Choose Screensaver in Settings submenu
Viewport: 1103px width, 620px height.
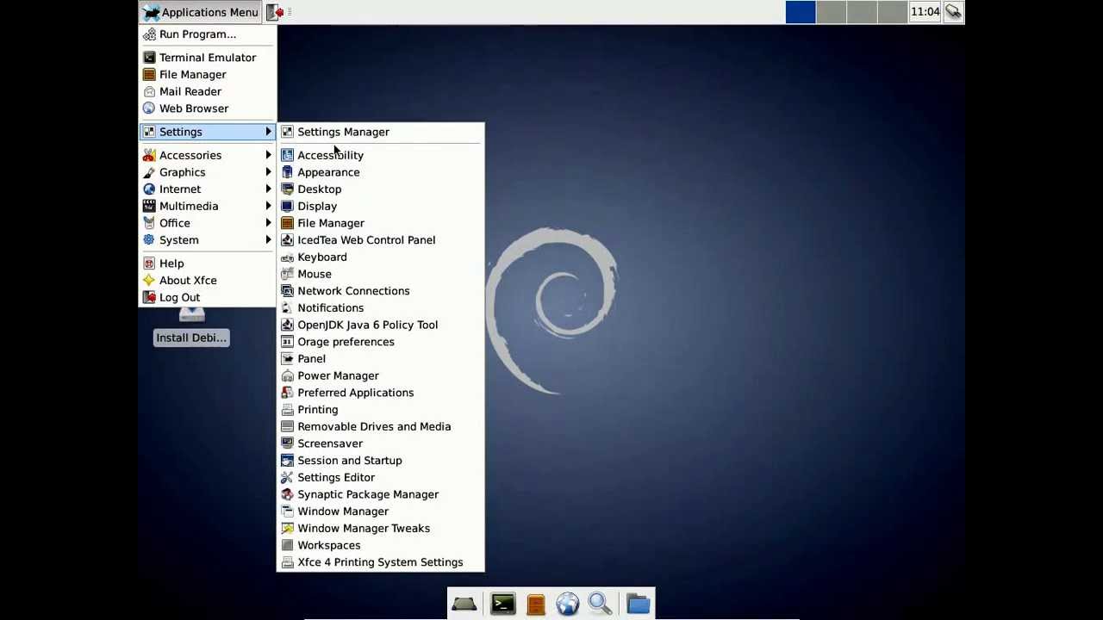(330, 443)
